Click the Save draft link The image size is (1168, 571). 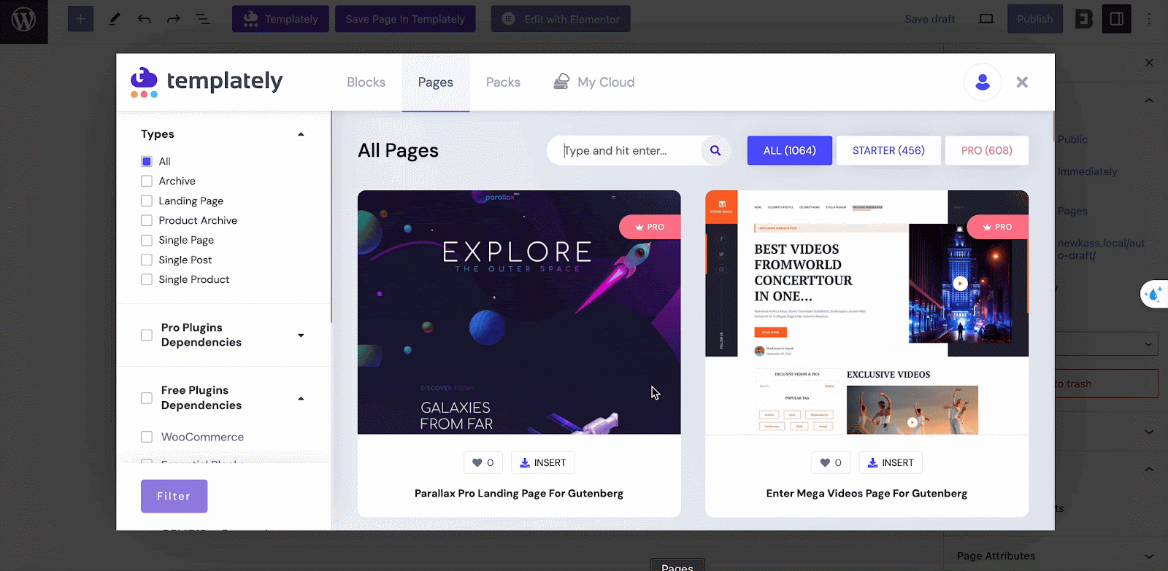tap(930, 19)
